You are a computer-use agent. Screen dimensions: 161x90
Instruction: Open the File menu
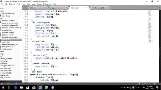(x=2, y=4)
